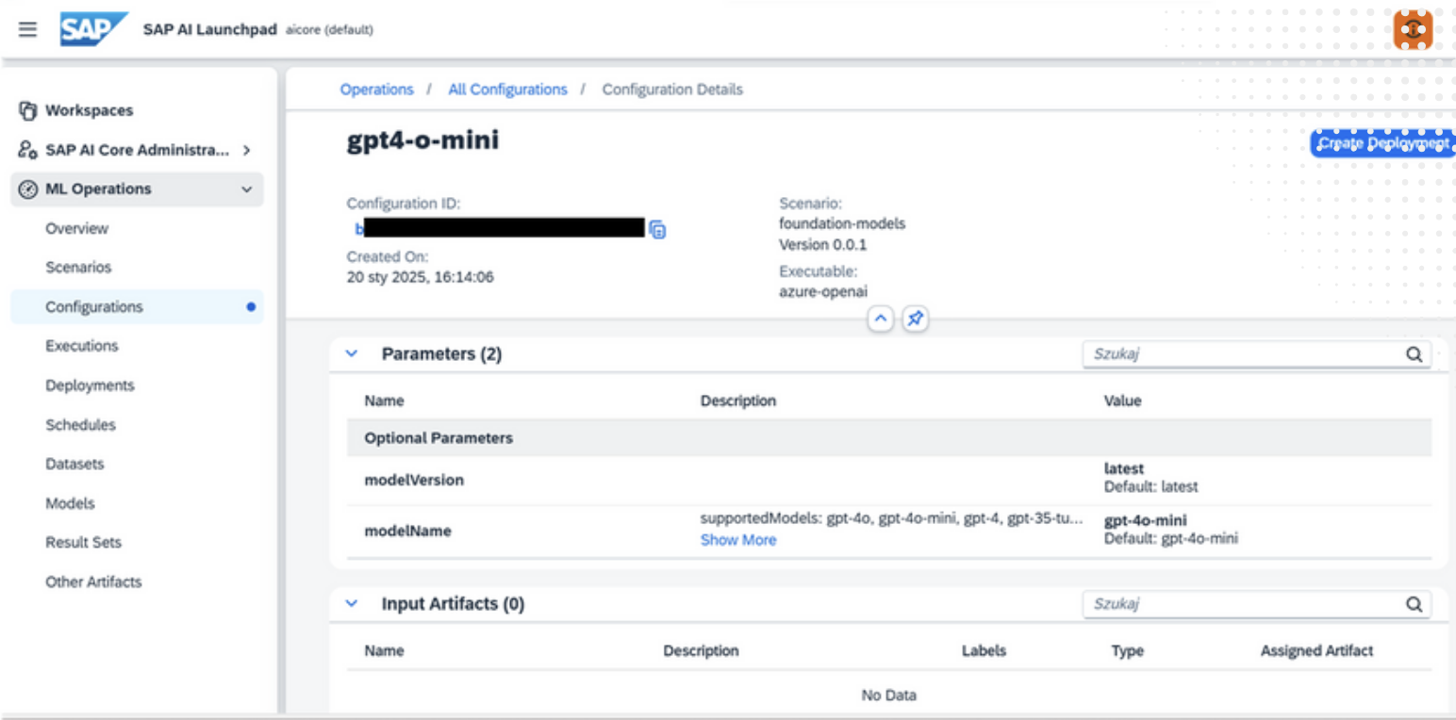Click Show More for modelName description
The height and width of the screenshot is (720, 1456).
738,540
